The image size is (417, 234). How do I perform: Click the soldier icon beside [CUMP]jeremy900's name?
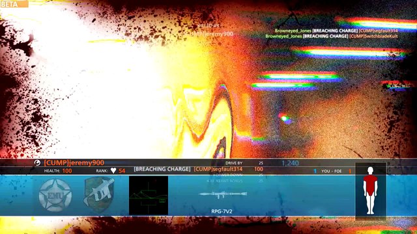click(37, 162)
